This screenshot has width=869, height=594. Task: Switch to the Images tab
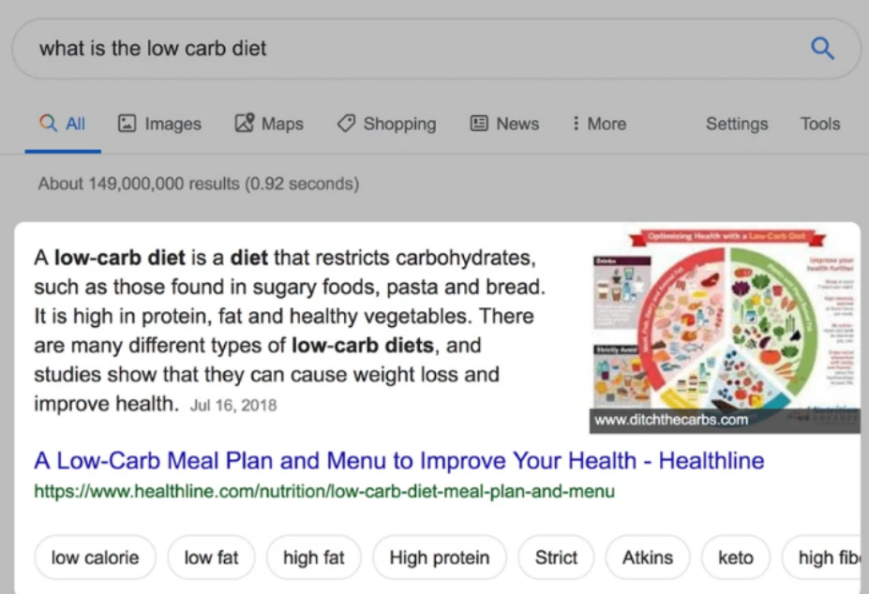[159, 124]
